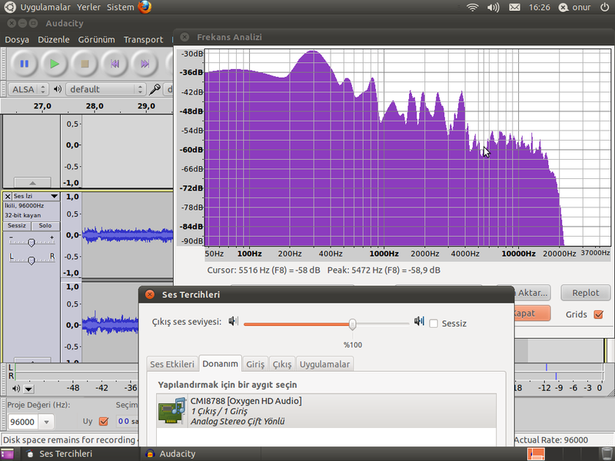The image size is (615, 461).
Task: Click the clock showing 16:26
Action: coord(540,7)
